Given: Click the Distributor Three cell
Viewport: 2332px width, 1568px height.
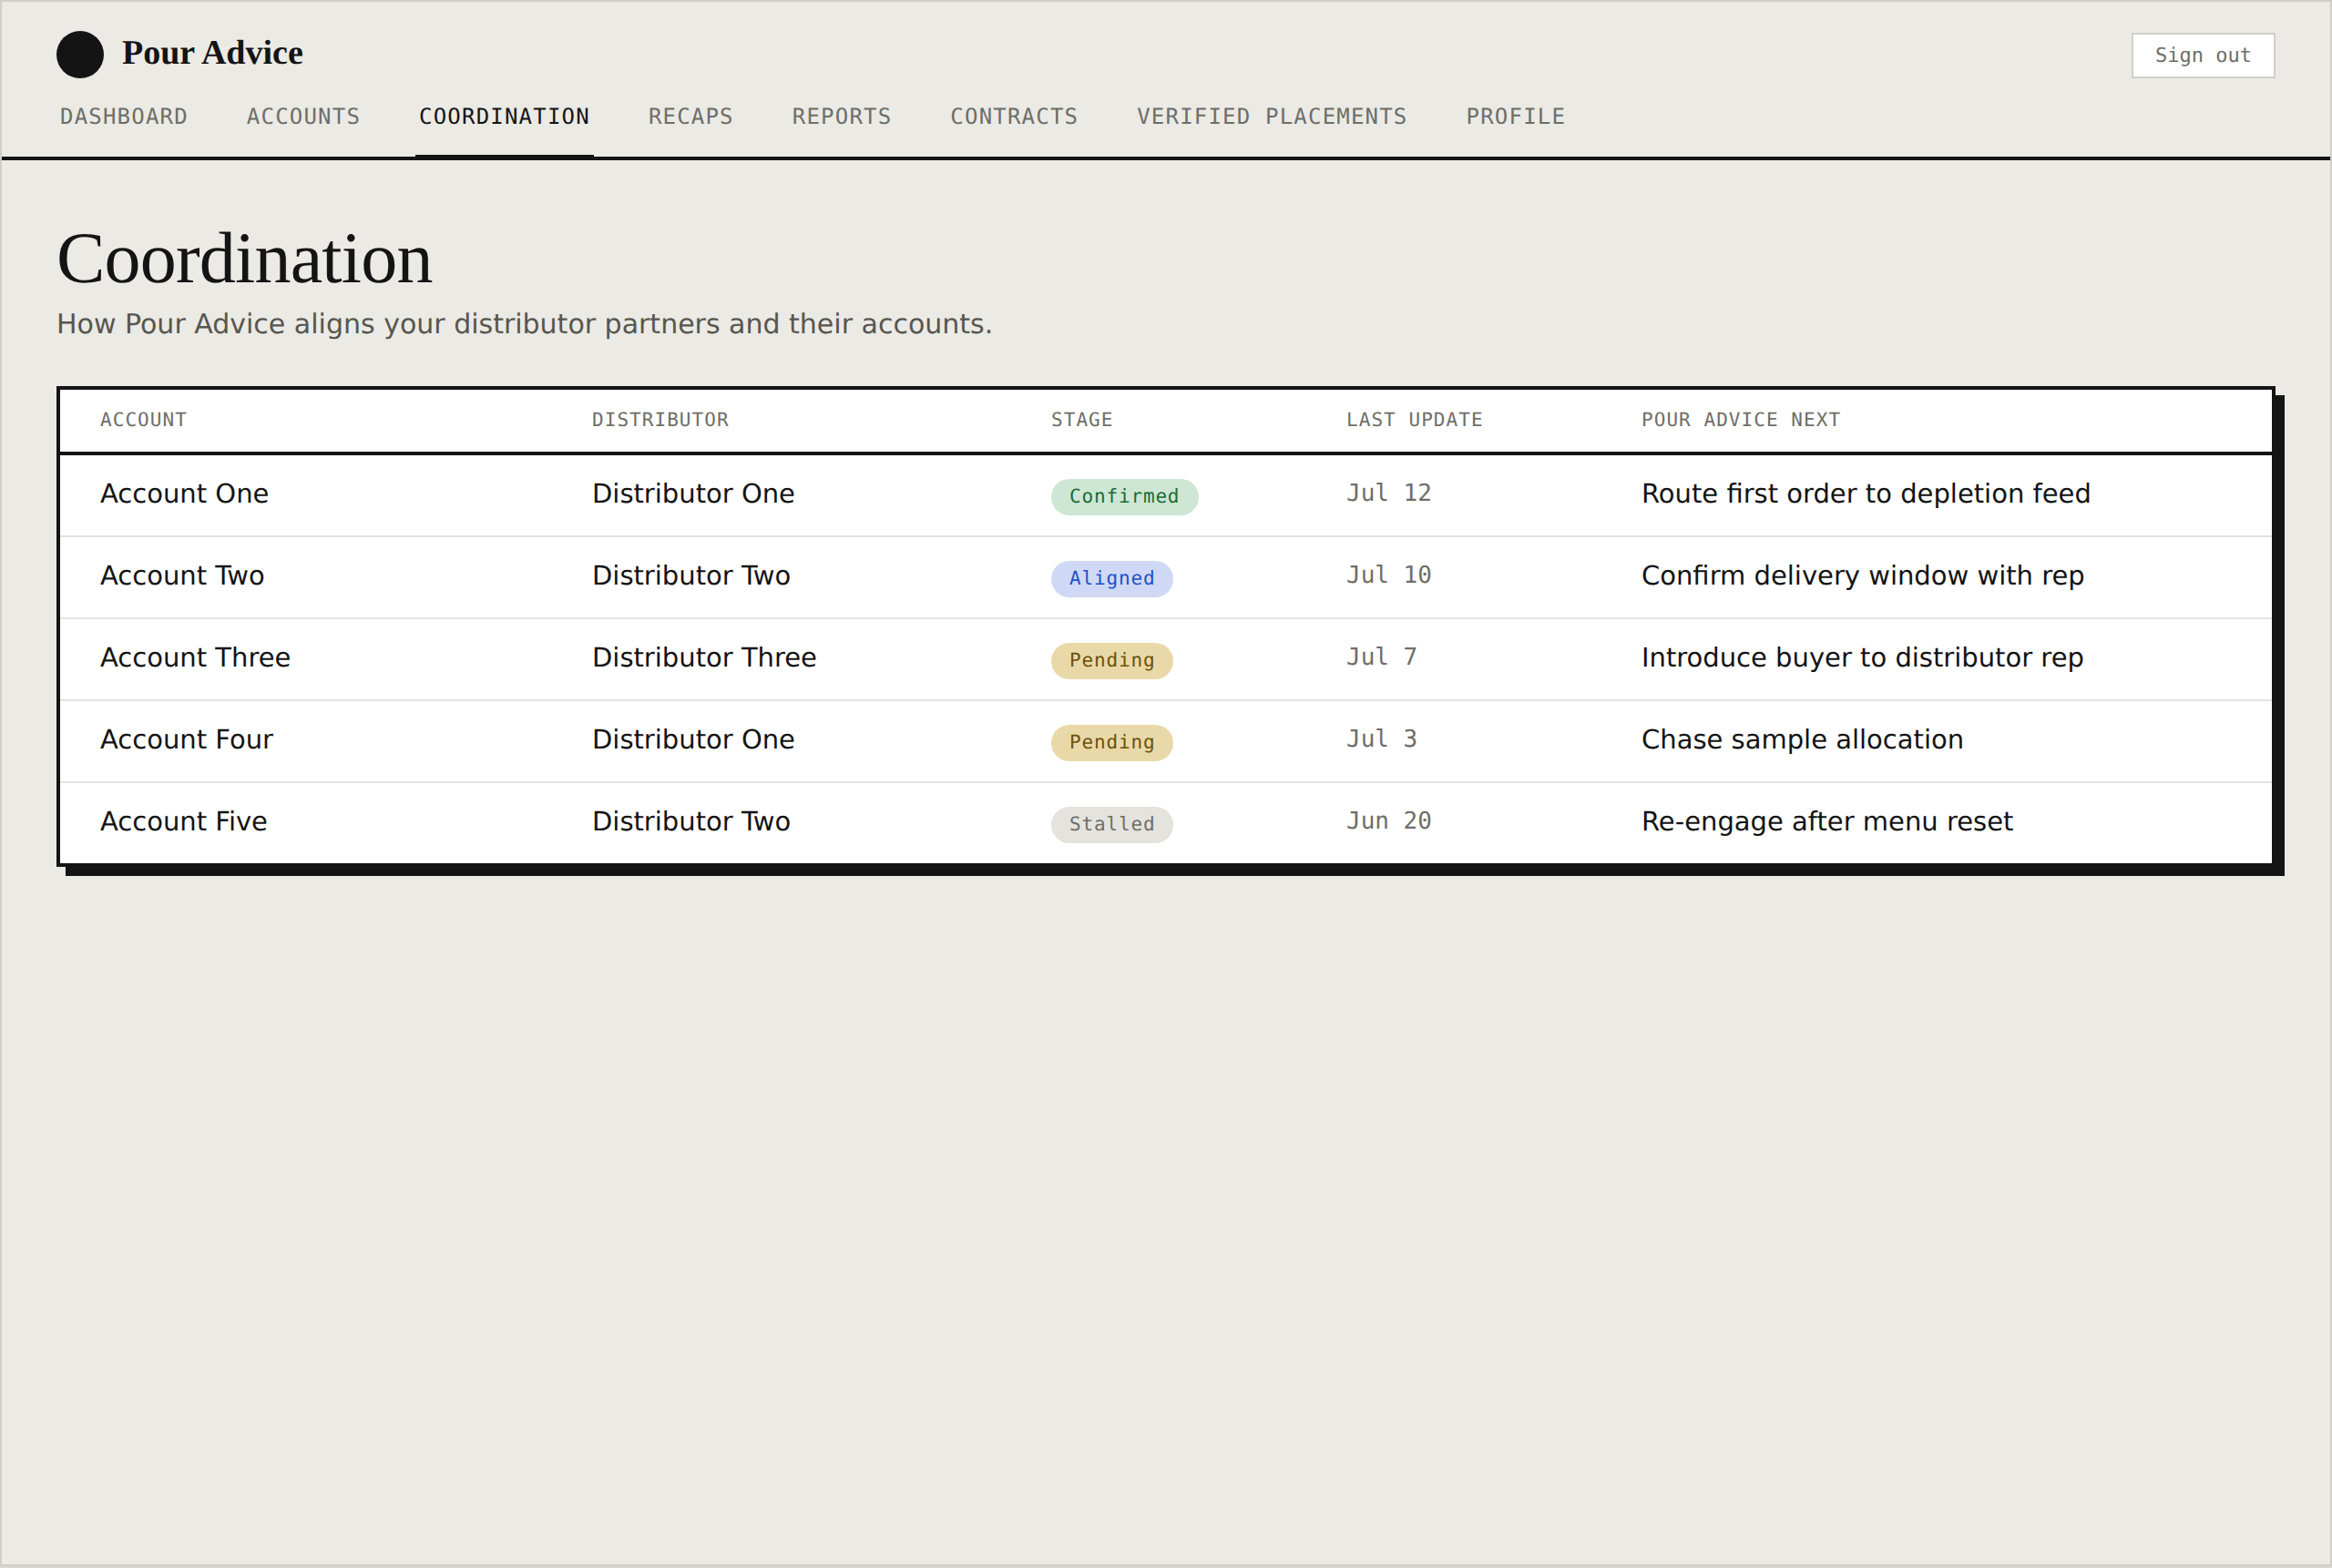Looking at the screenshot, I should point(704,658).
